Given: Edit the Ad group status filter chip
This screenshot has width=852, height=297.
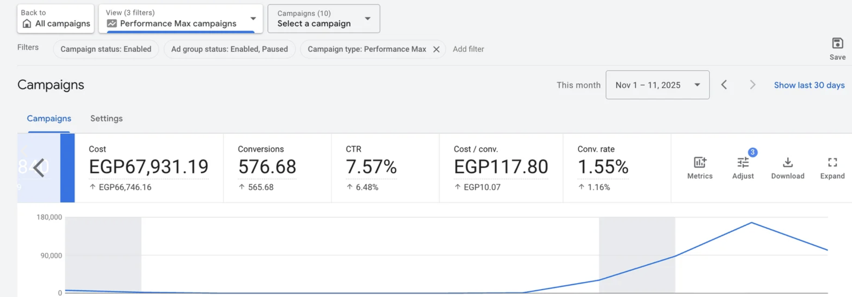Looking at the screenshot, I should pos(229,49).
